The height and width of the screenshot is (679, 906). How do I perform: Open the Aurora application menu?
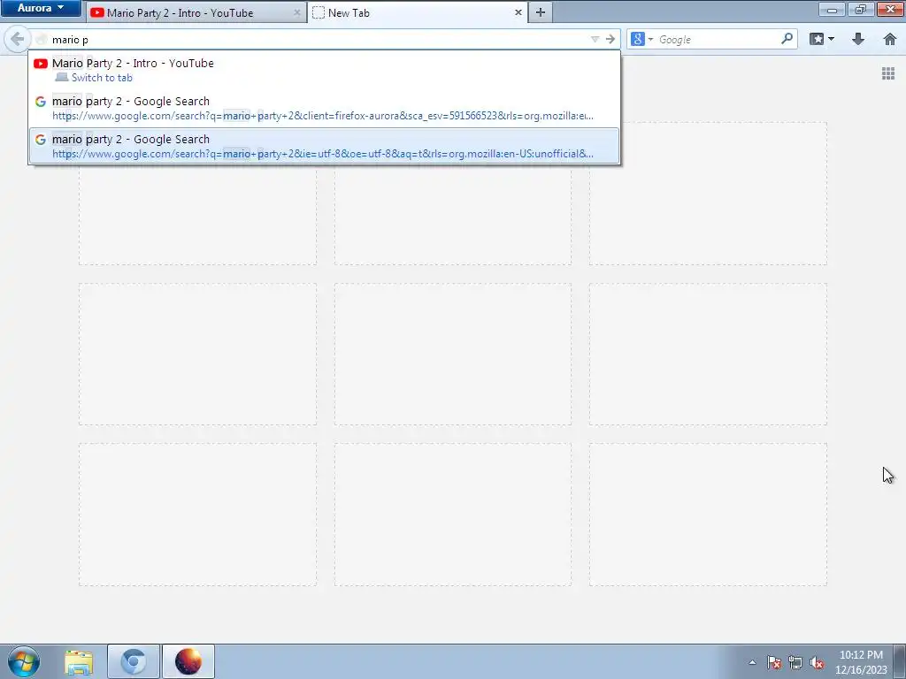pyautogui.click(x=40, y=8)
